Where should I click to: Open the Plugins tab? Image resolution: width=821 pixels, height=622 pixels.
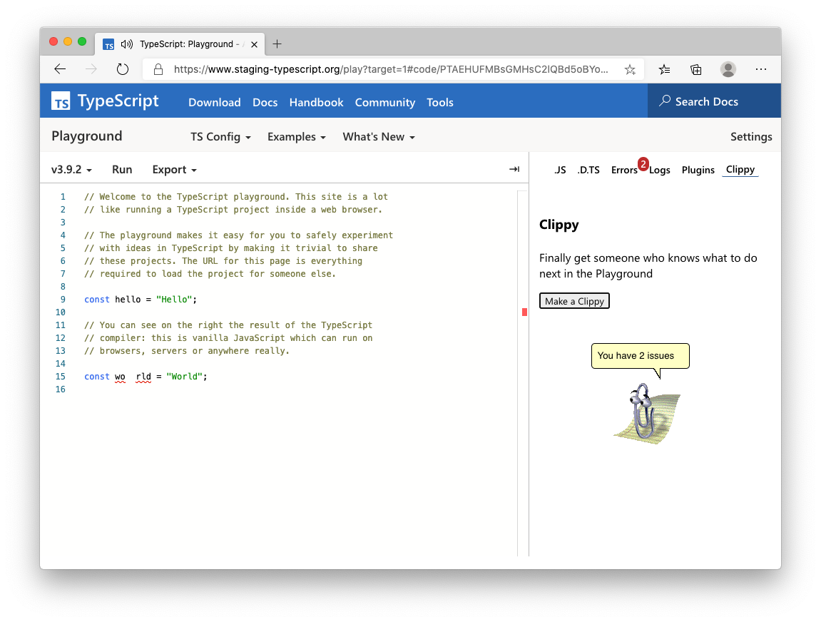tap(698, 170)
